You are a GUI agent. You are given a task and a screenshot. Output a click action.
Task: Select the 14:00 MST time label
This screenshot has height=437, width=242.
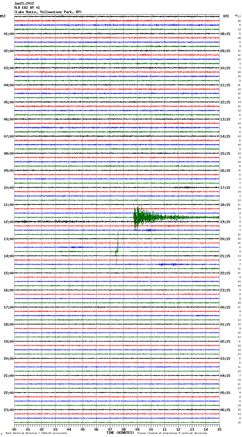click(9, 256)
